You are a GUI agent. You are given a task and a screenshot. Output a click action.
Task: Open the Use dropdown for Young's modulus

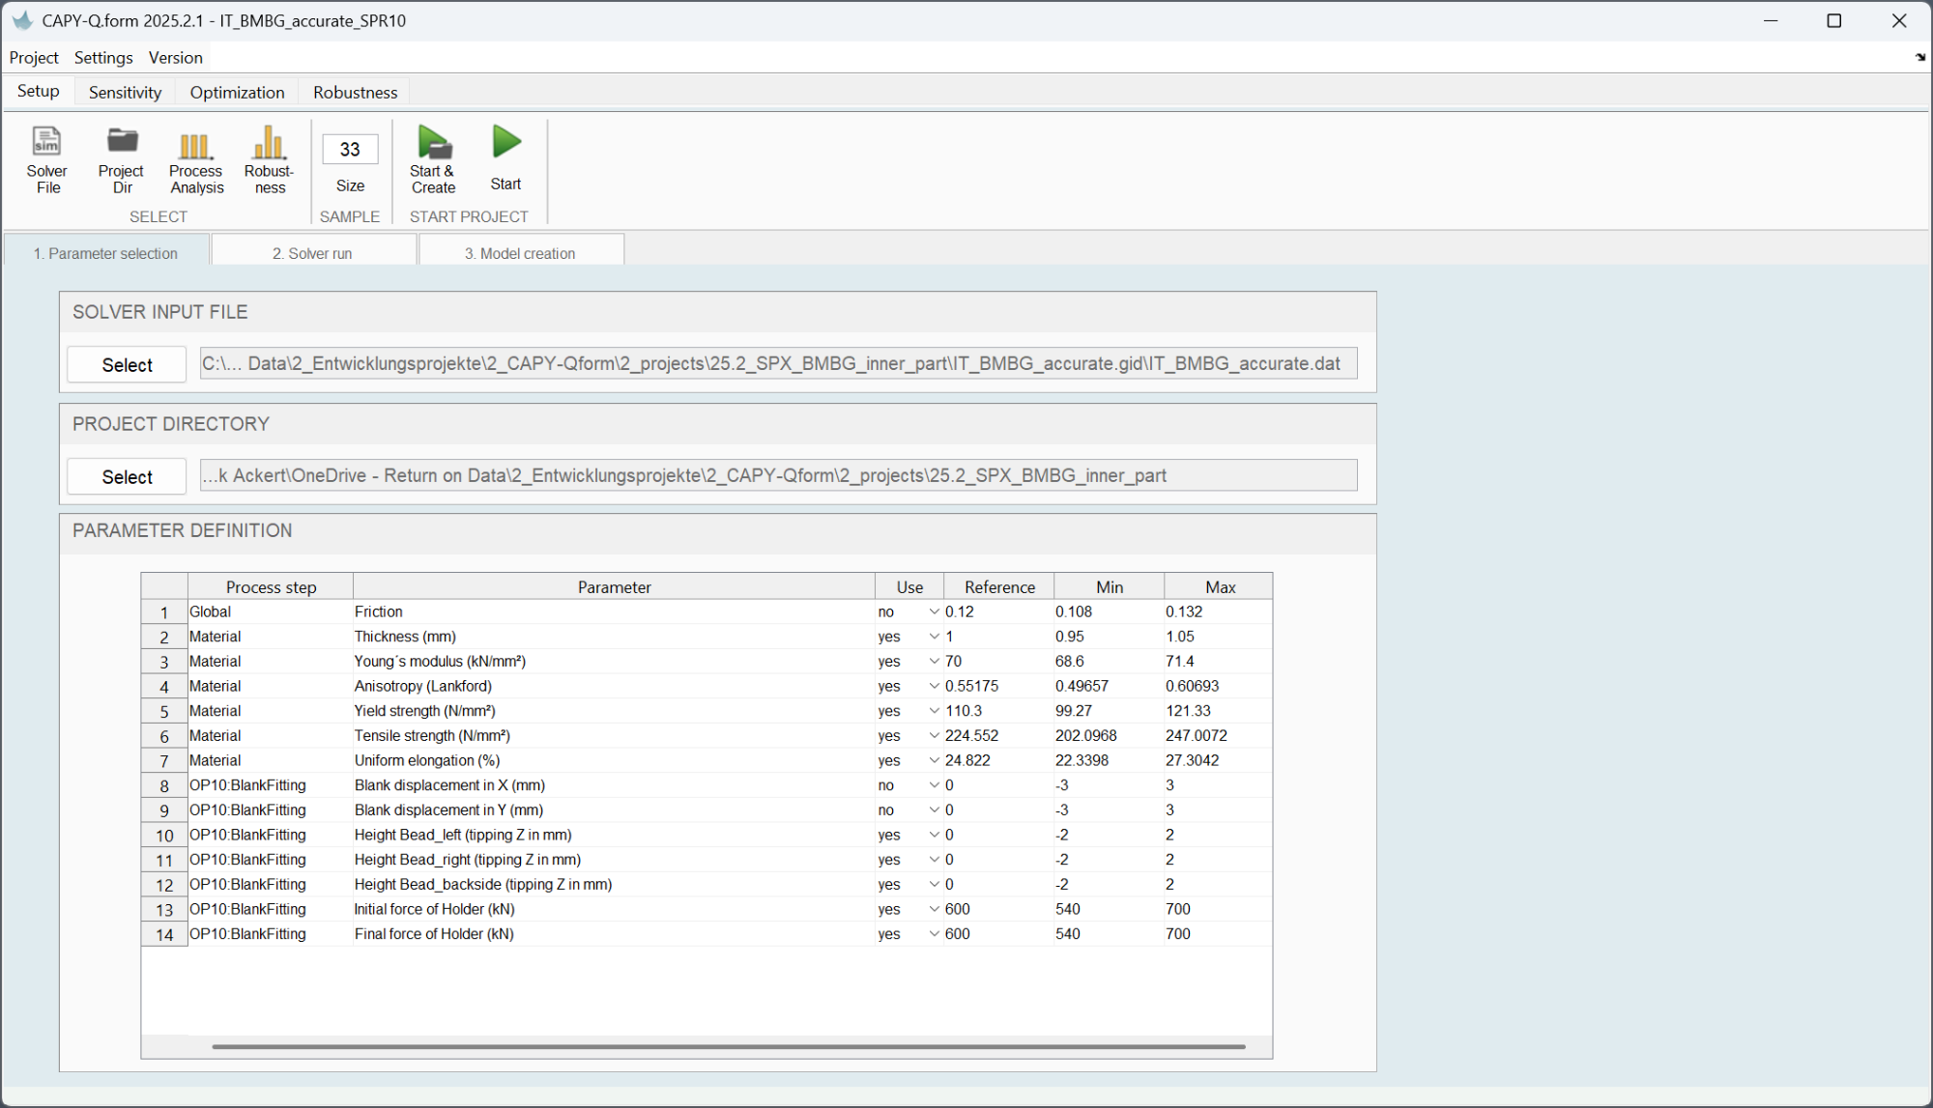click(934, 662)
